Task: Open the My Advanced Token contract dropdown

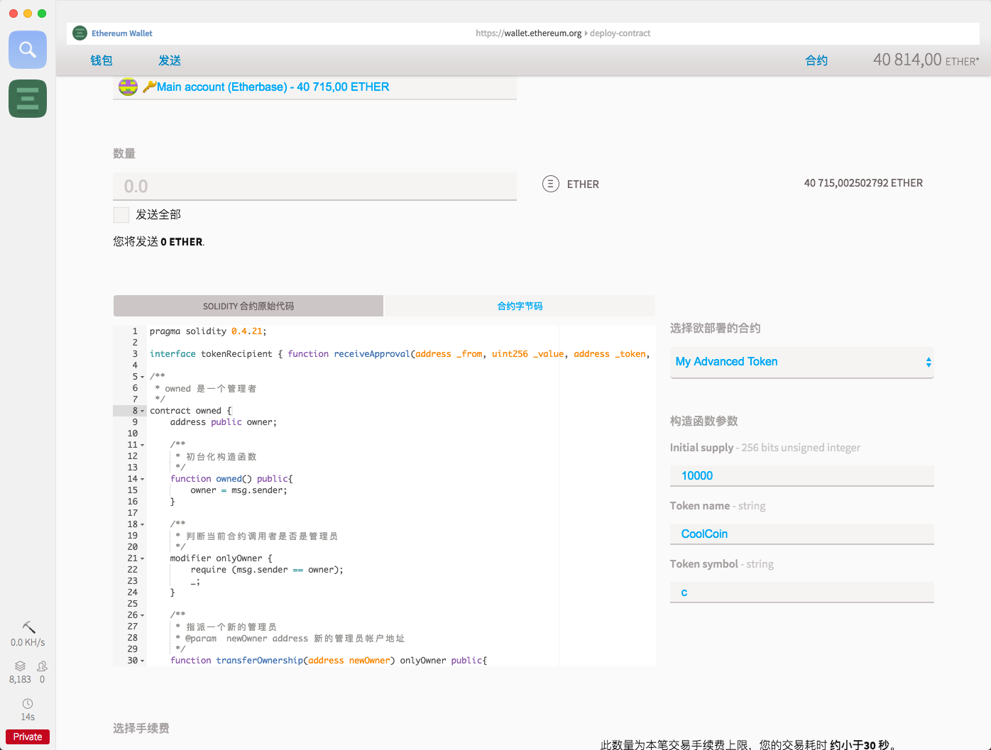Action: (x=802, y=362)
